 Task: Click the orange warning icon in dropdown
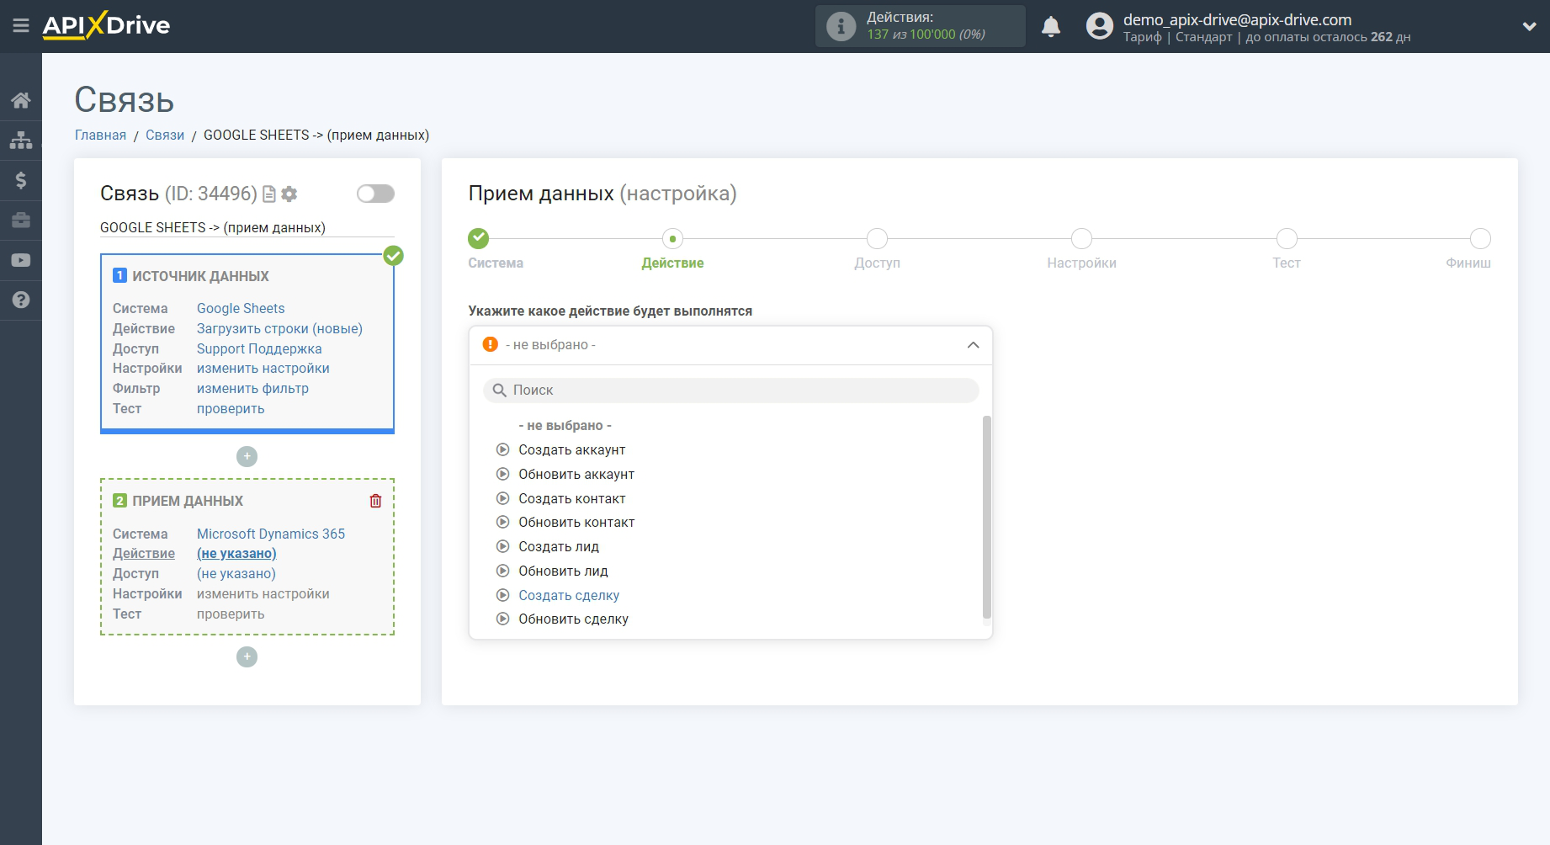tap(491, 344)
